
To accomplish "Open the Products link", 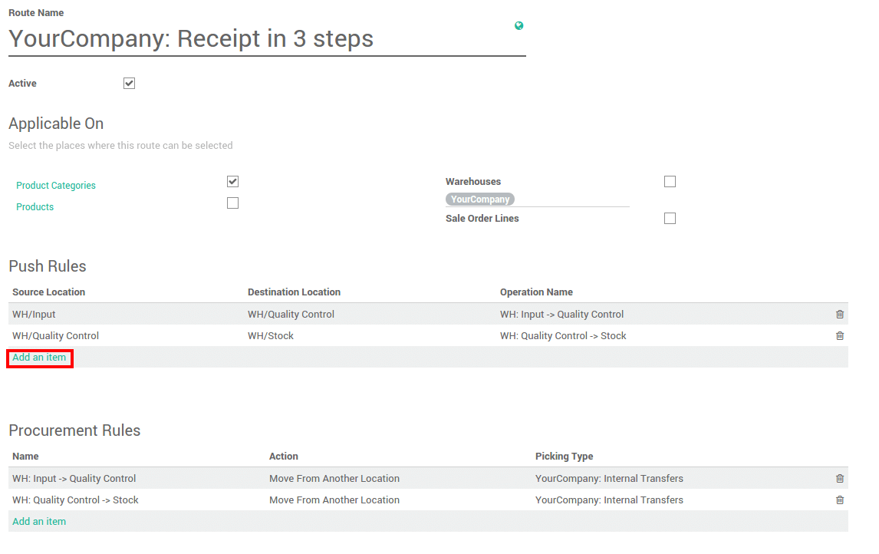I will [35, 206].
